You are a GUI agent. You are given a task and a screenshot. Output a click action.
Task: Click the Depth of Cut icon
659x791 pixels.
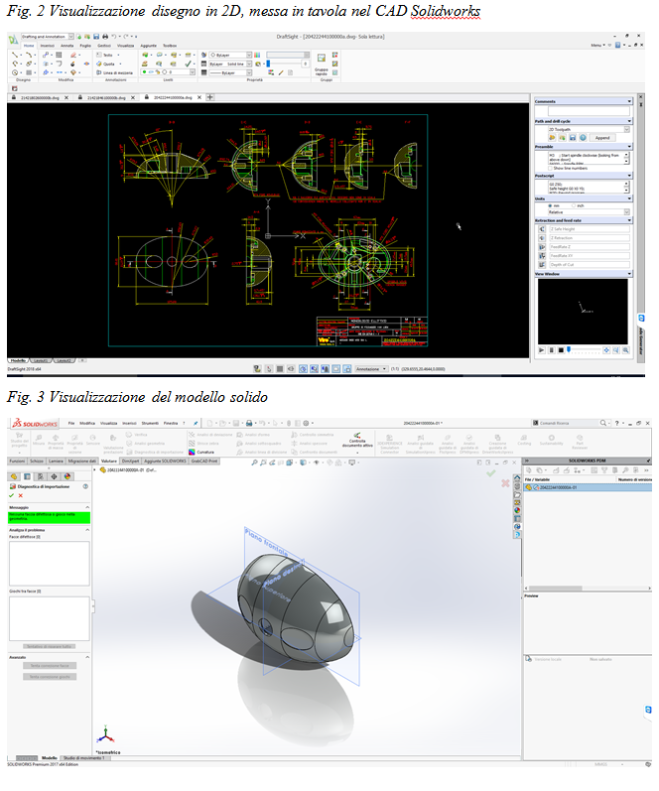point(542,264)
